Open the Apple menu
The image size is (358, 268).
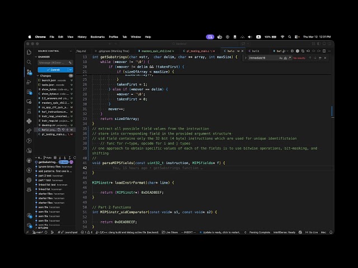(30, 37)
